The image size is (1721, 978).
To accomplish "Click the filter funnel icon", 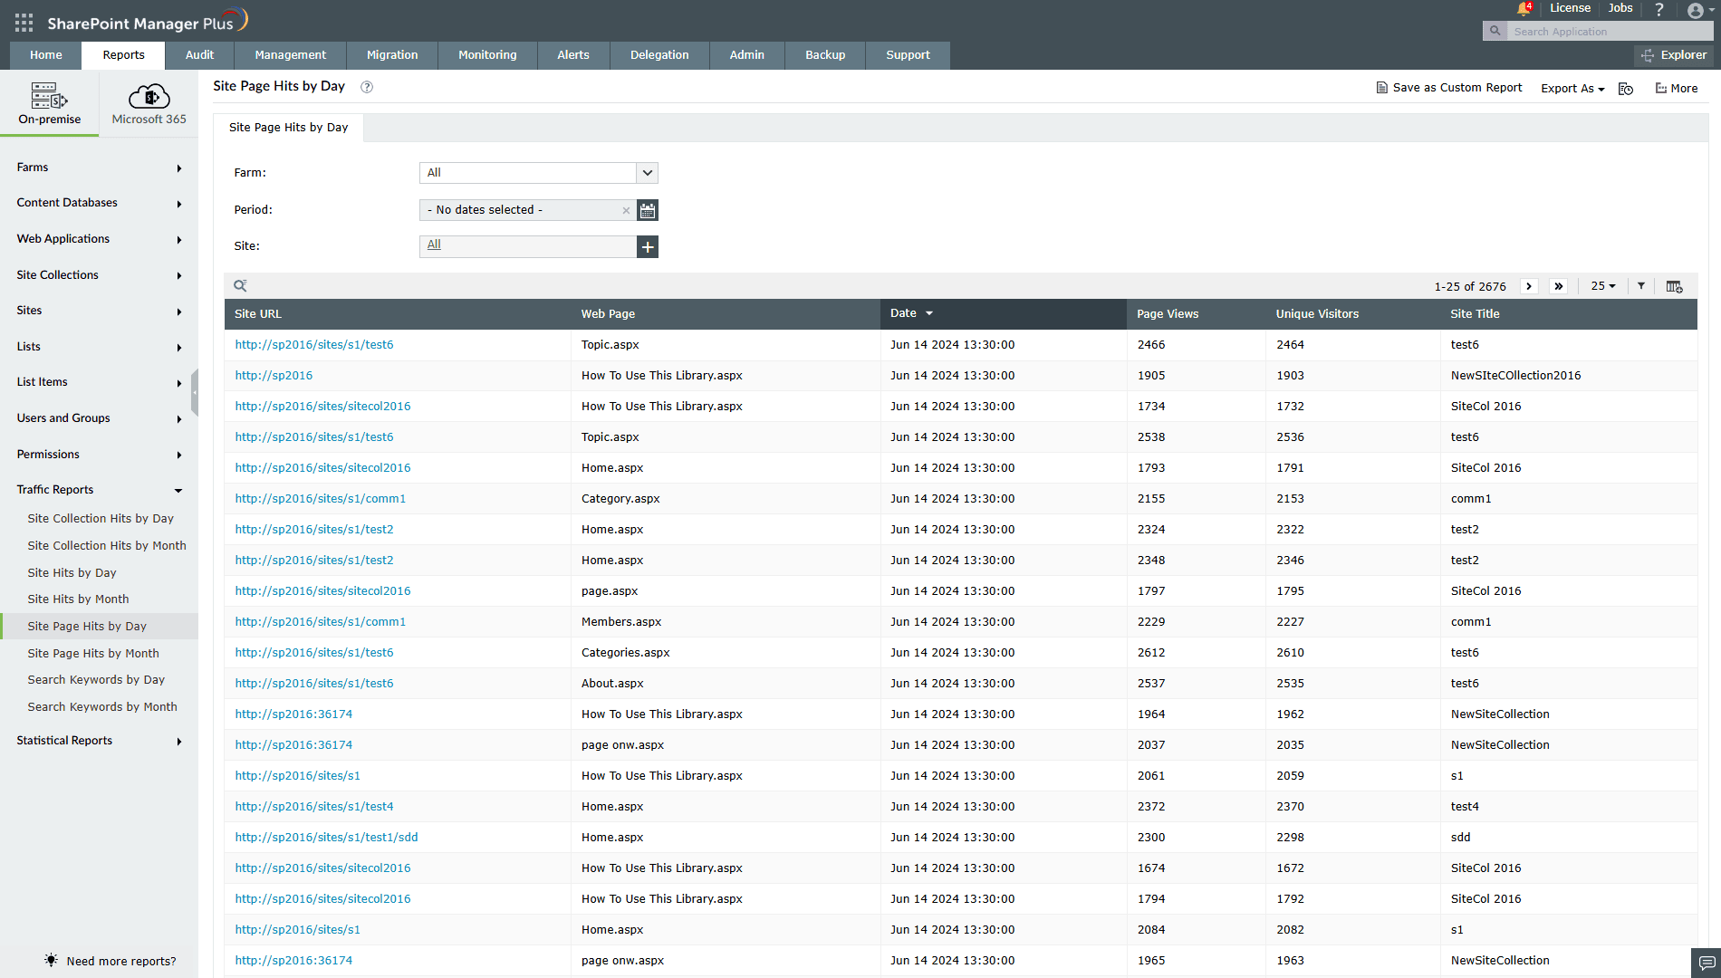I will 1640,286.
